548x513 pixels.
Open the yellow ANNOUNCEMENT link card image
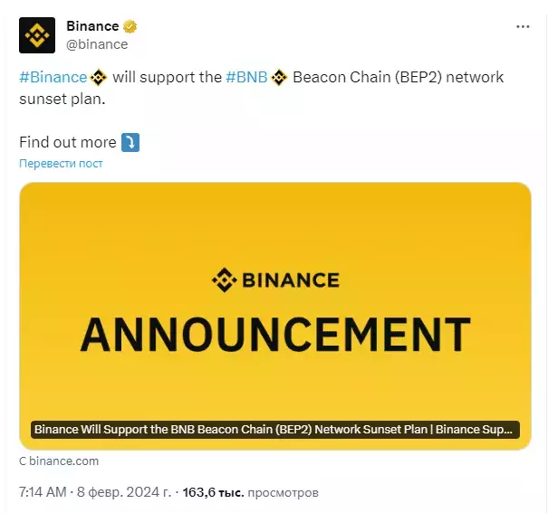tap(275, 316)
